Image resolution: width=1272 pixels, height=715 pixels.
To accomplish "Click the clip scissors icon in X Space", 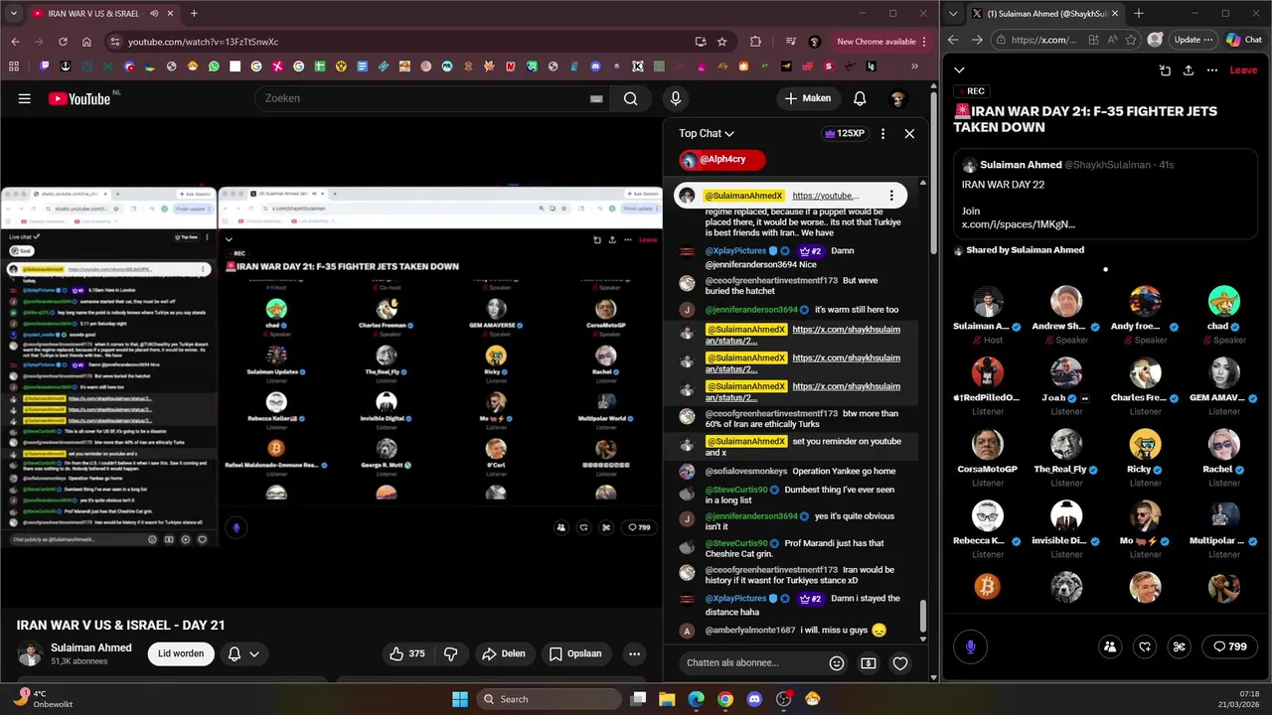I will [1180, 646].
